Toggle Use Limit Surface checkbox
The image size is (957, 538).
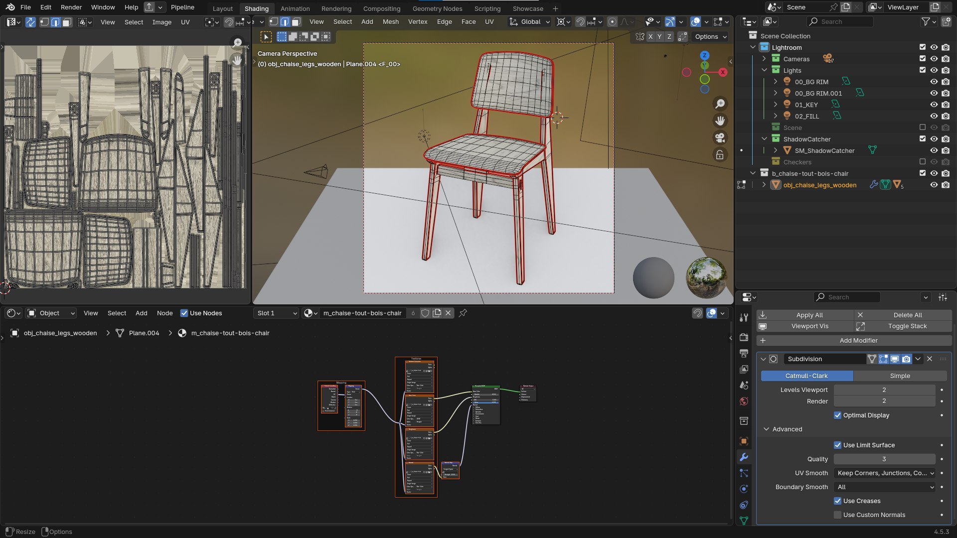tap(837, 445)
